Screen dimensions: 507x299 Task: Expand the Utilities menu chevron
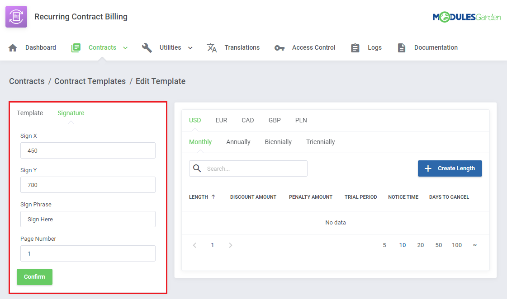[190, 48]
